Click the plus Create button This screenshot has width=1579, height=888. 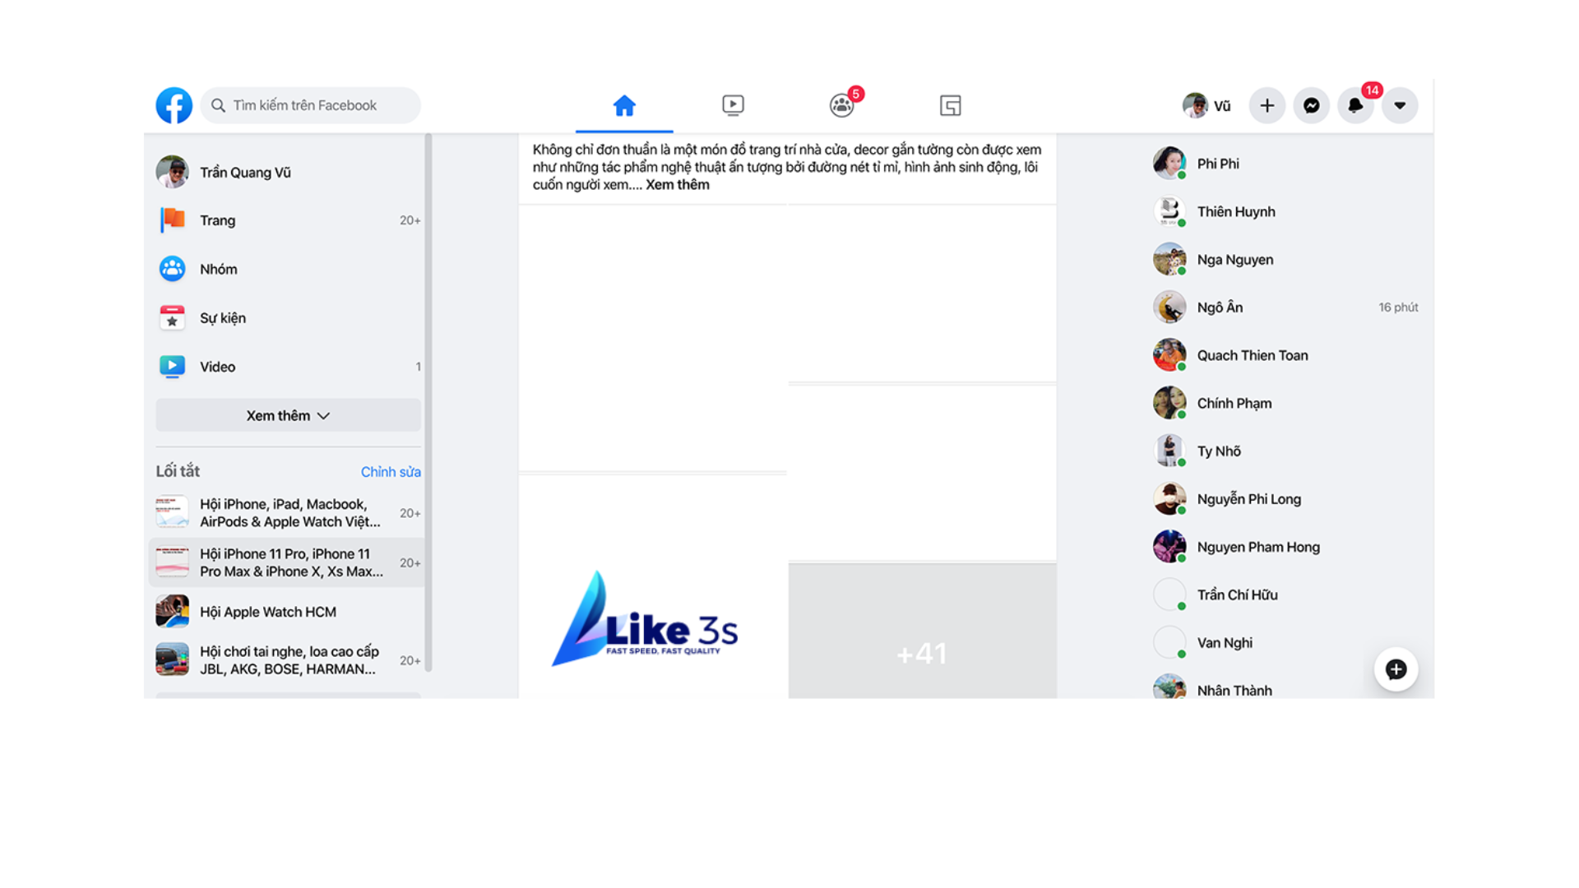(1266, 105)
